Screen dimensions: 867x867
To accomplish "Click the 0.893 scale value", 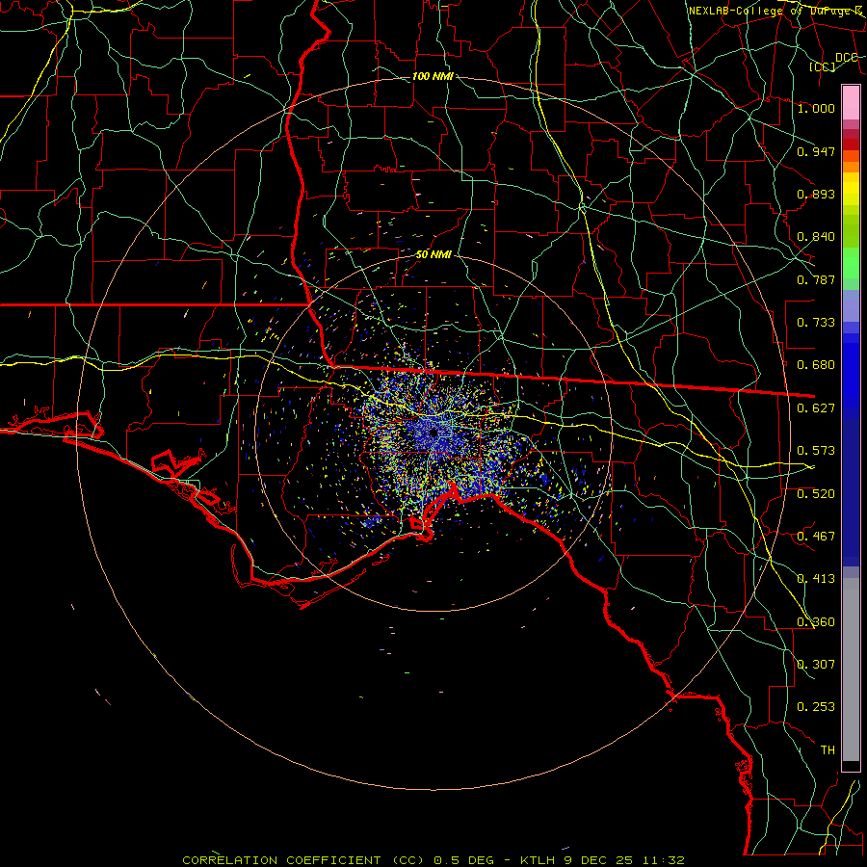I will [816, 194].
